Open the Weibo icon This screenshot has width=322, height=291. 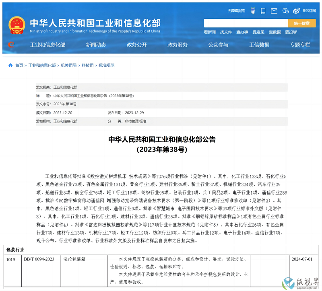[x=296, y=11]
